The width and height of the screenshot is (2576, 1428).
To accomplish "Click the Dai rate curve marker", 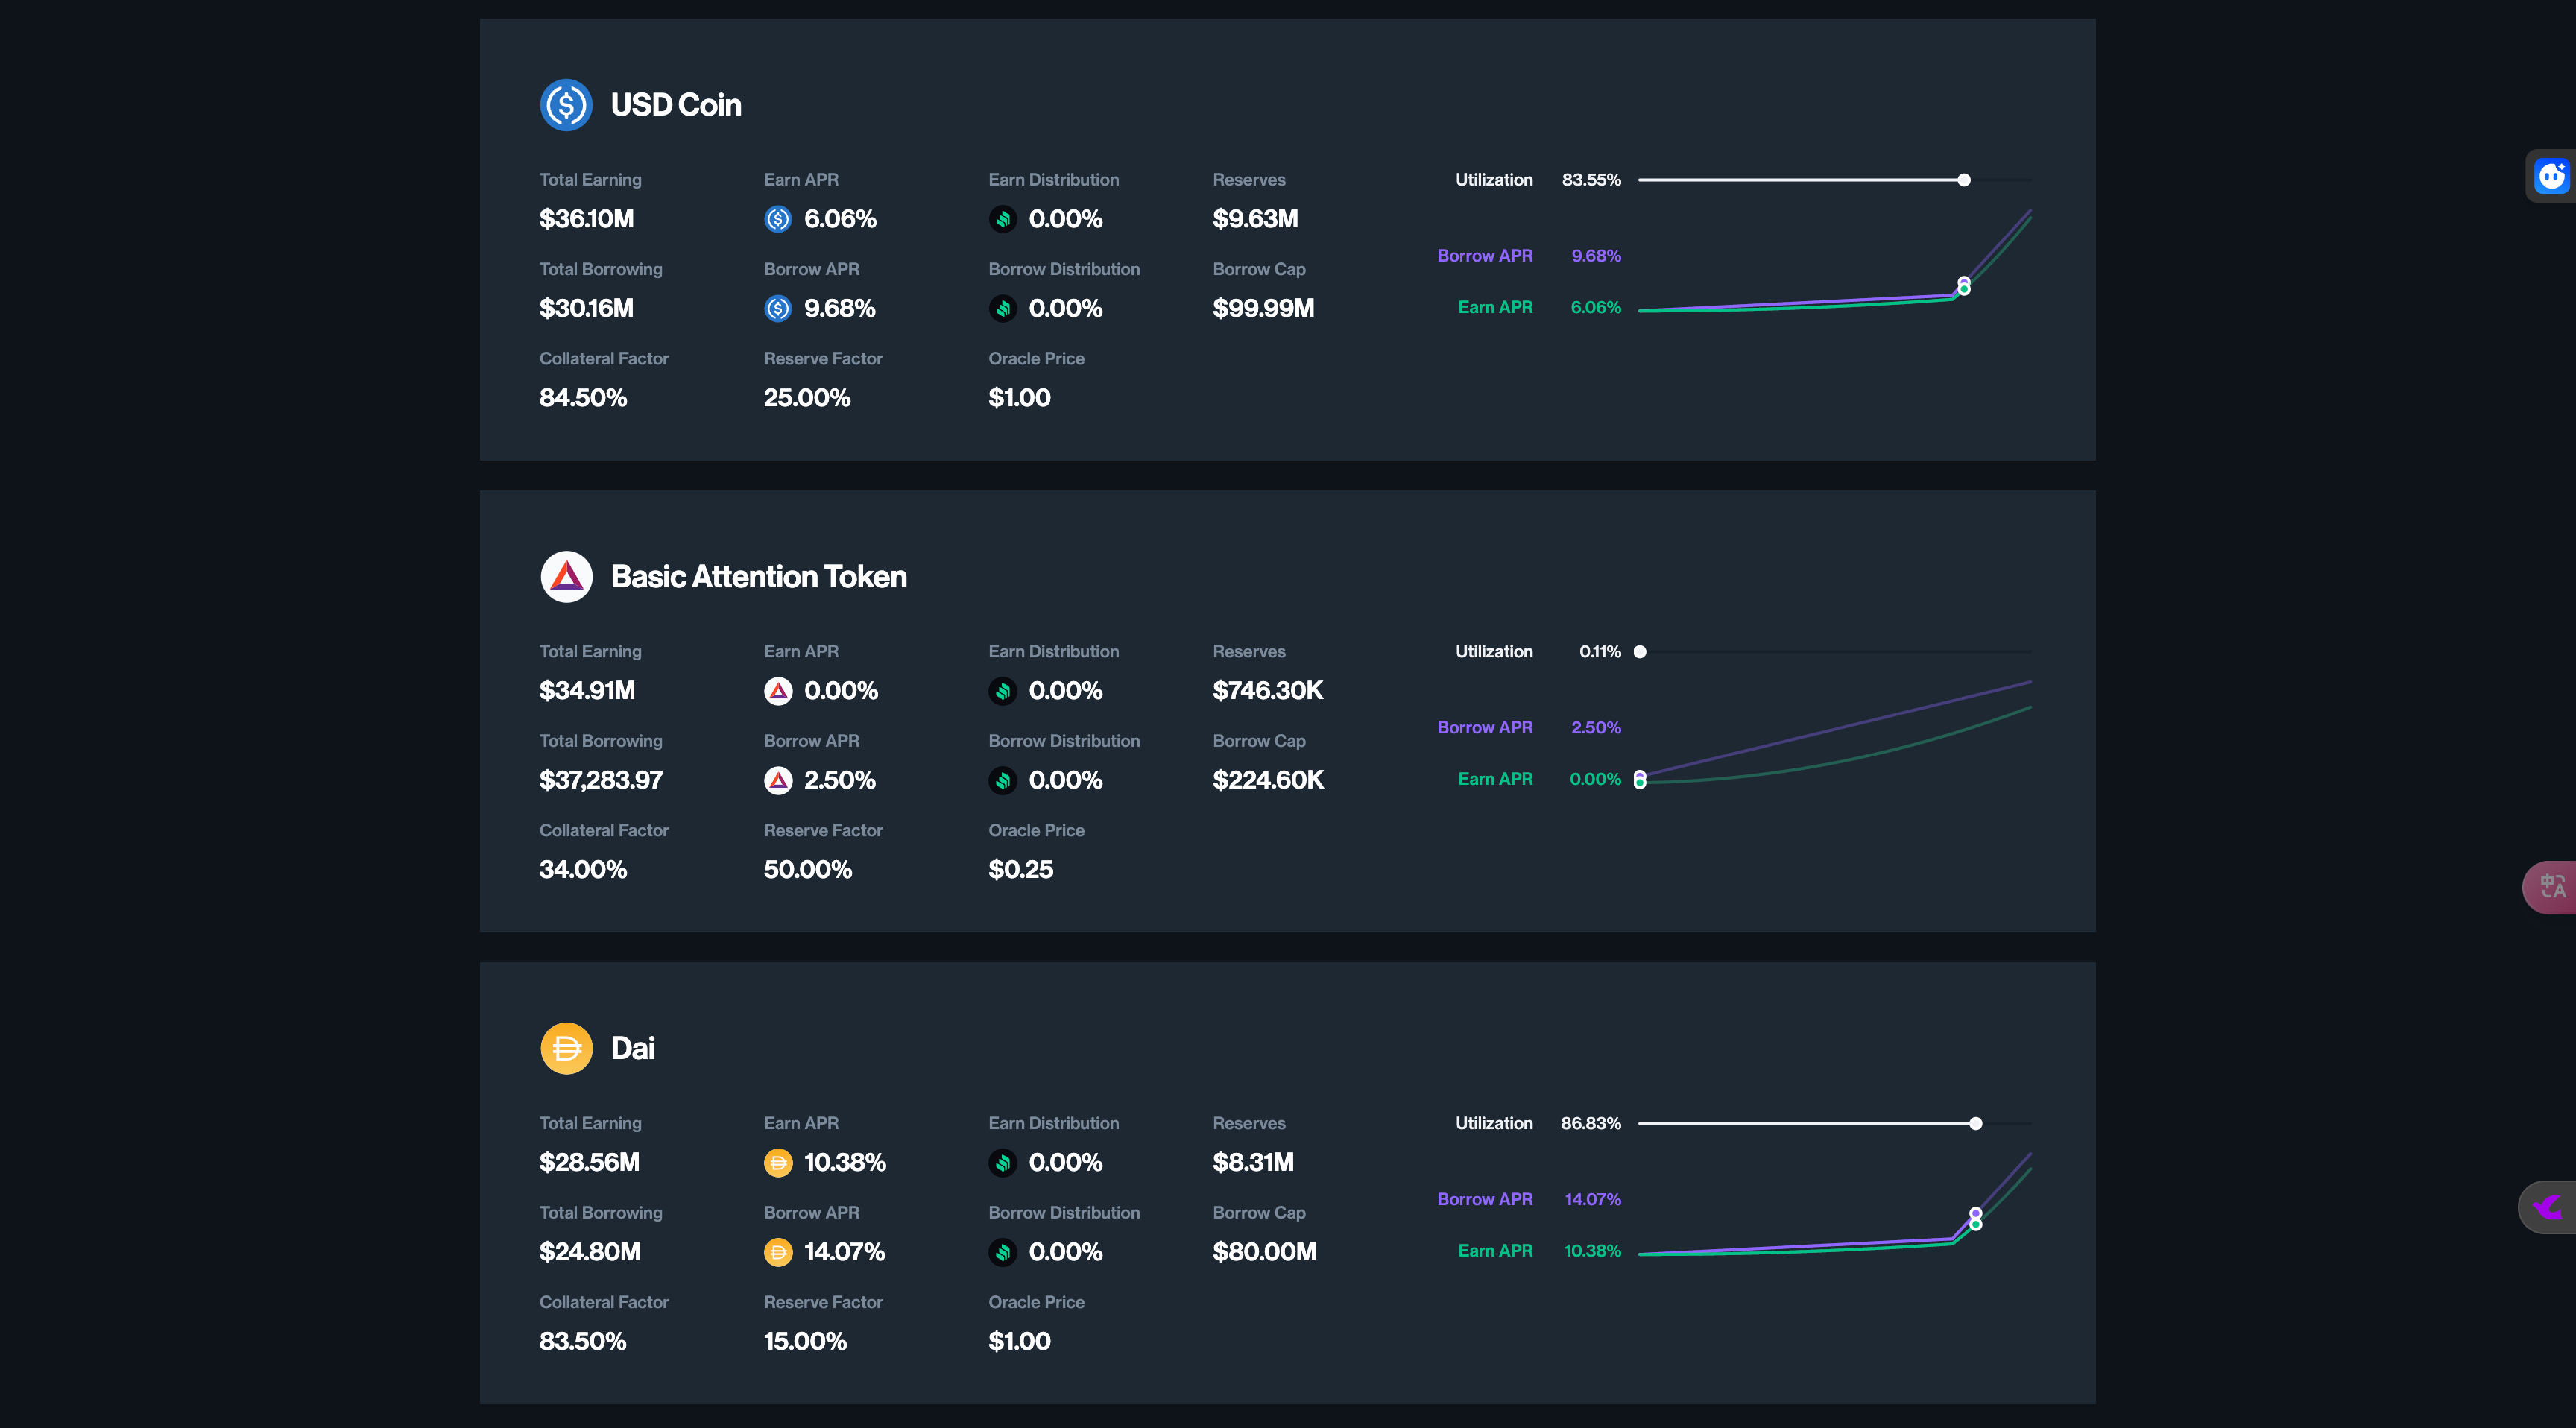I will [1976, 1219].
